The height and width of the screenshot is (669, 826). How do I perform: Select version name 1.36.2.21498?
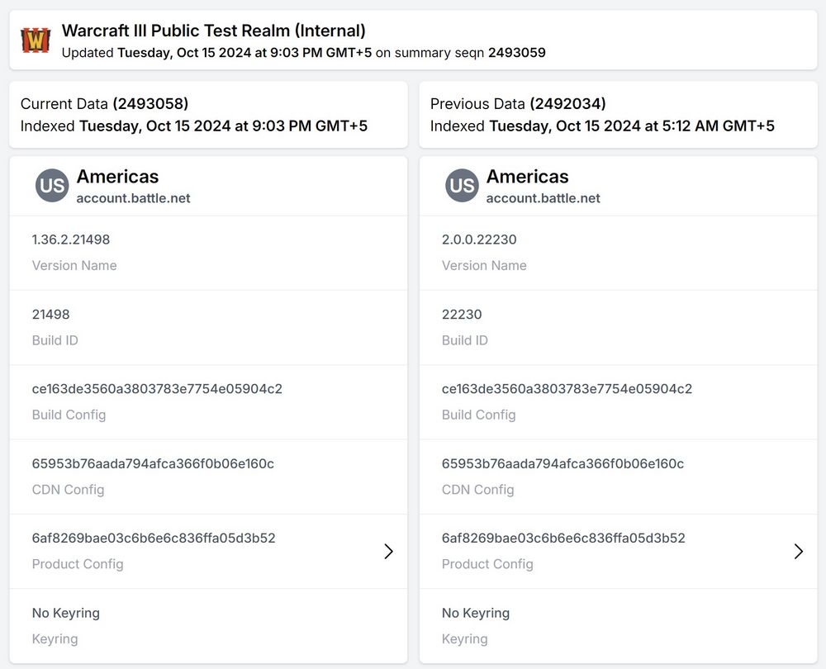70,240
